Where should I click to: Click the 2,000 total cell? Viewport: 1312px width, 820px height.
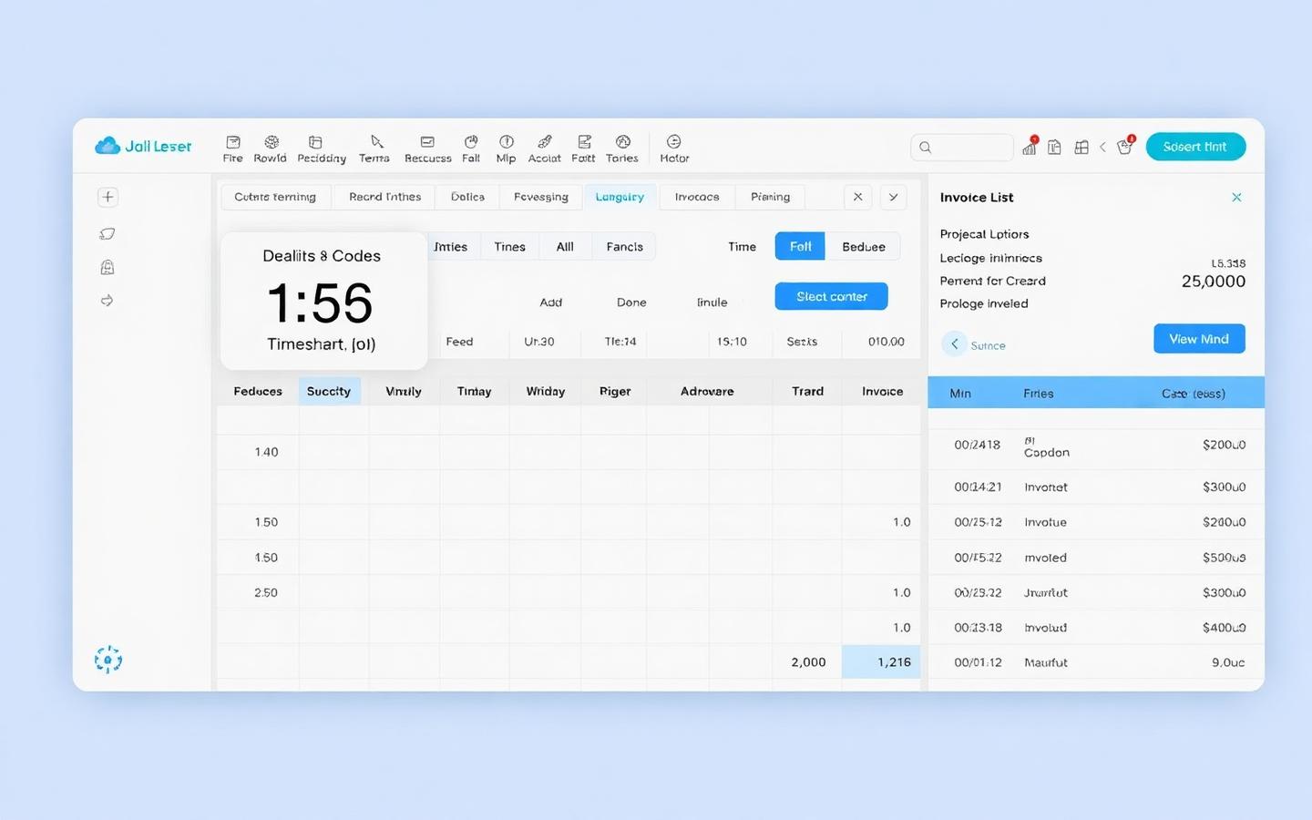808,662
